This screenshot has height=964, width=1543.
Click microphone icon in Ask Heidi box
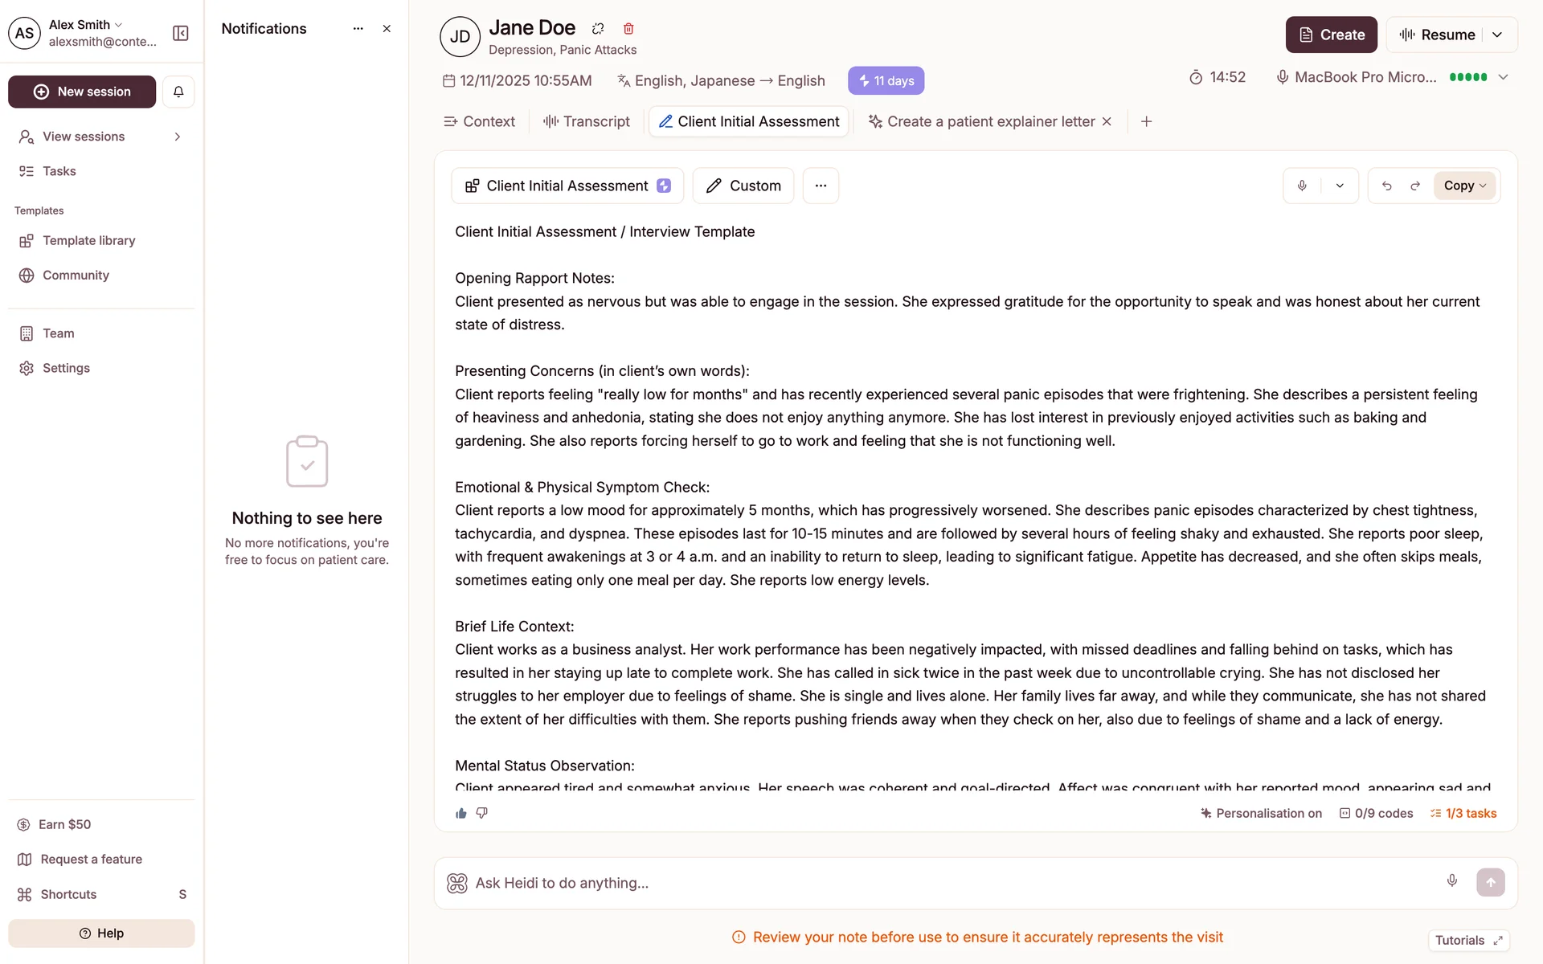pyautogui.click(x=1452, y=880)
